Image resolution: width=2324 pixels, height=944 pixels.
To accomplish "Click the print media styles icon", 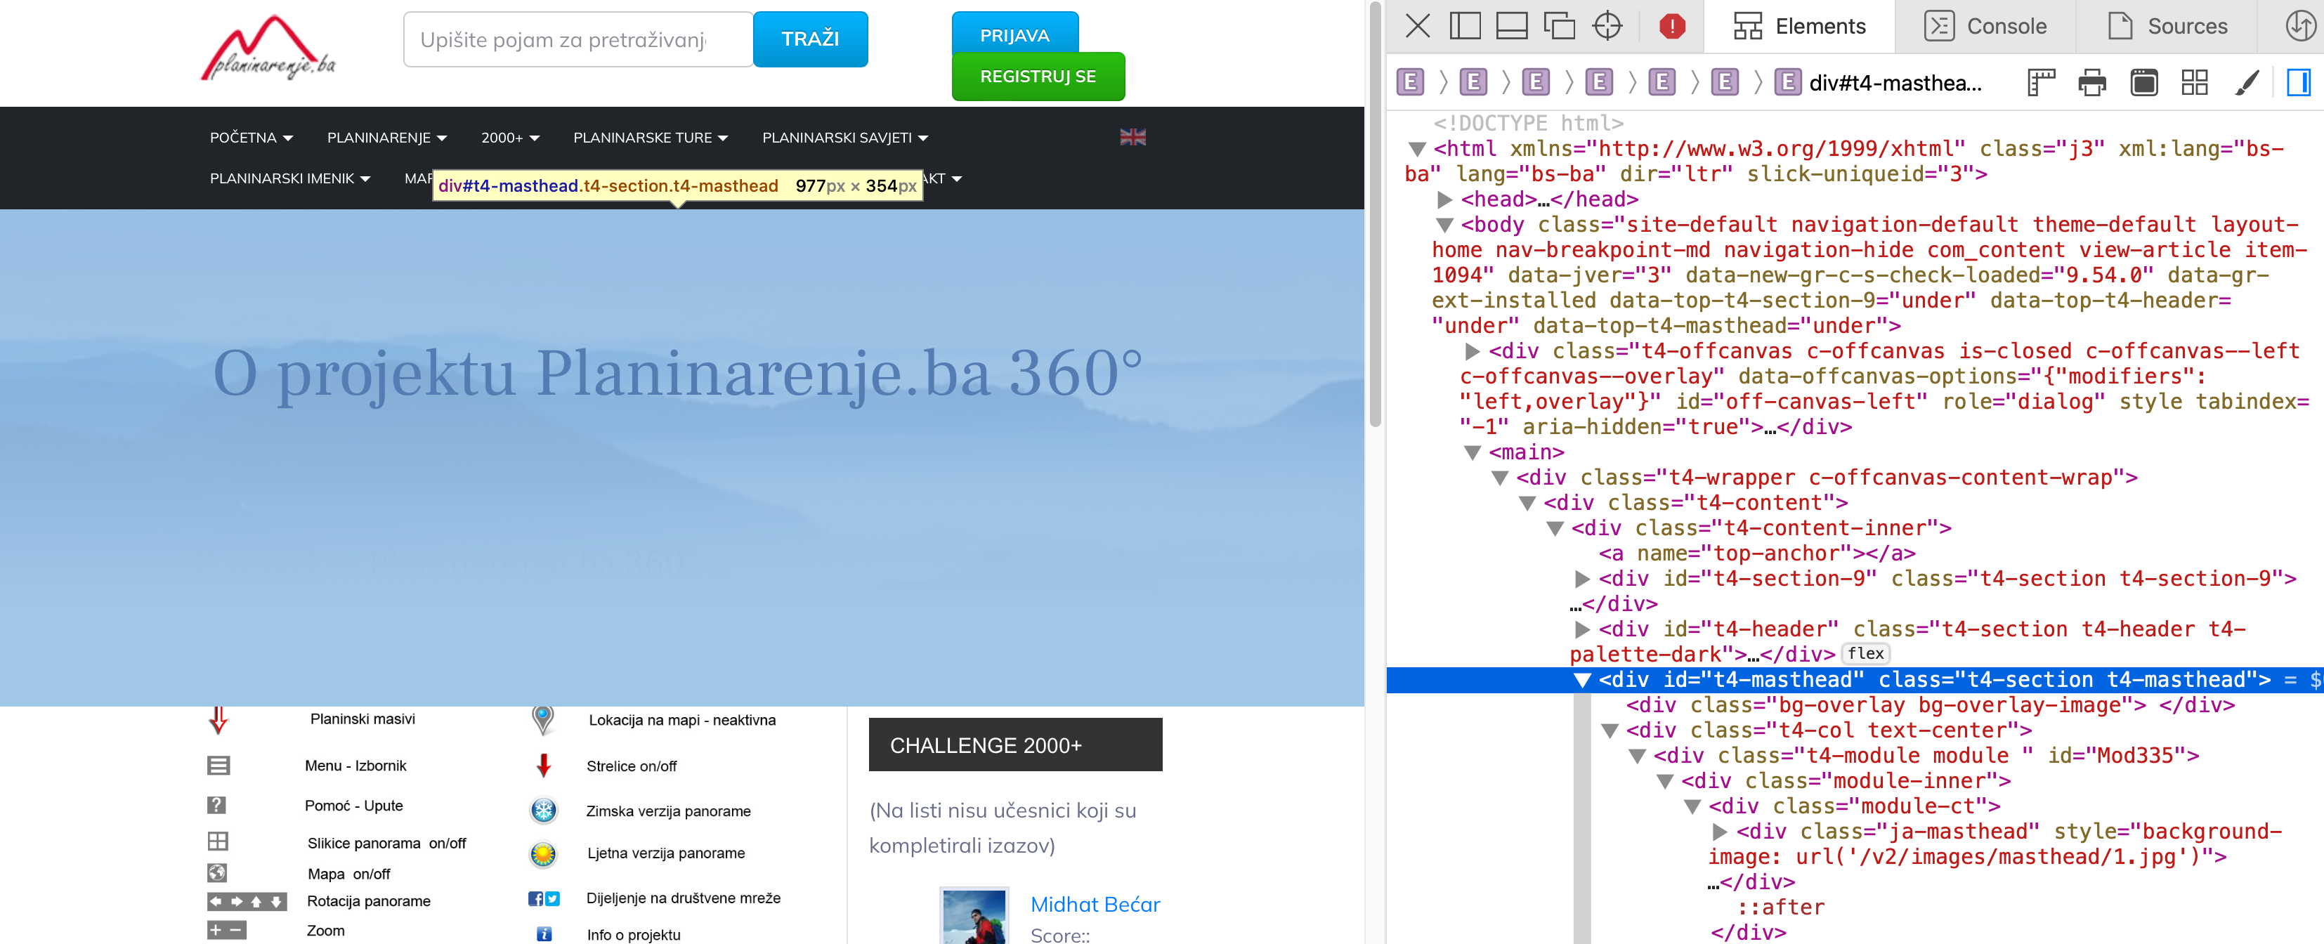I will (2092, 83).
